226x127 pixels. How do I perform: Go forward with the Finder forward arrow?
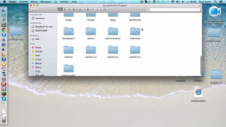pos(36,10)
